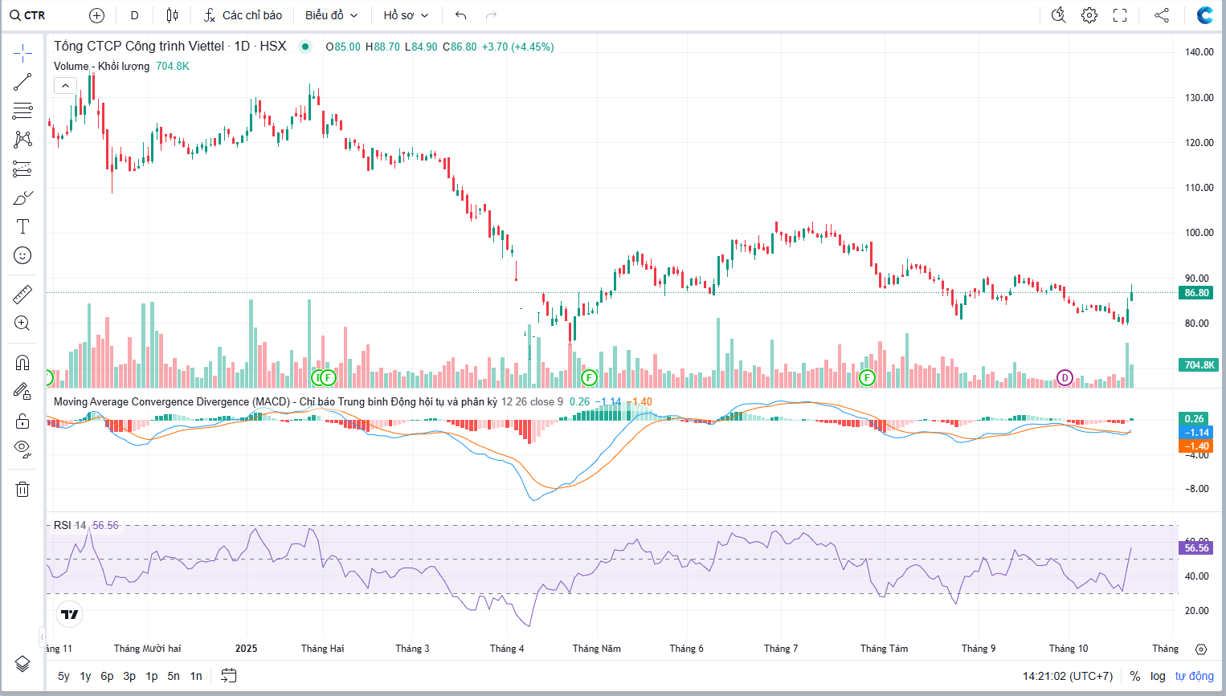Select the ruler measure tool
Screen dimensions: 1226x696
click(x=22, y=295)
